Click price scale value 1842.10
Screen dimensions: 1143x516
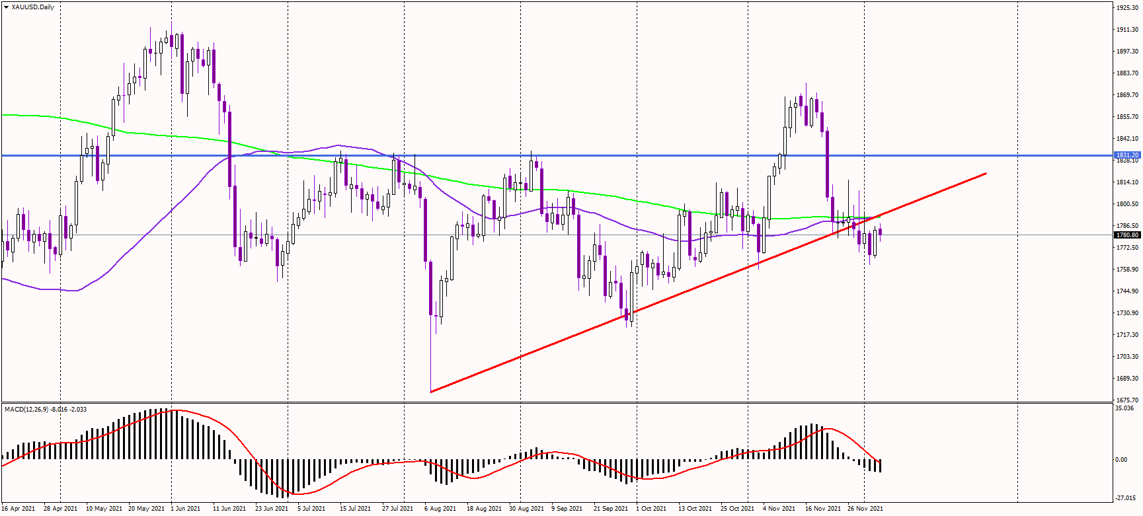click(1128, 139)
